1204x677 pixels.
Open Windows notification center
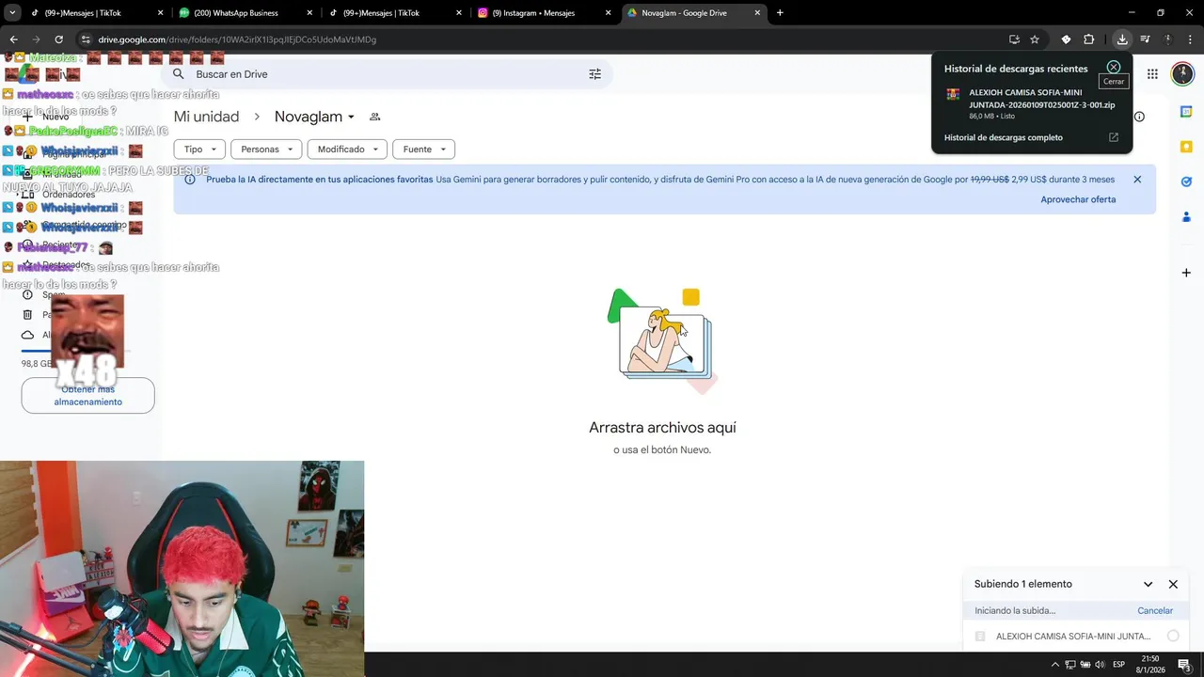(x=1184, y=665)
